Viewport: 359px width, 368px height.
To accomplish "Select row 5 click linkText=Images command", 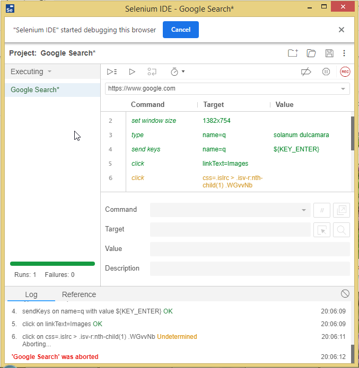I will pos(226,164).
